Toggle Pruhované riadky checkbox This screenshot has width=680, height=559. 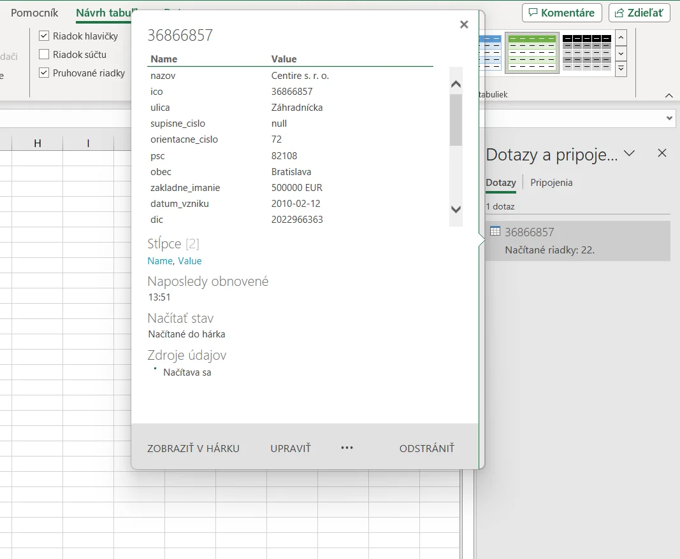pyautogui.click(x=44, y=73)
